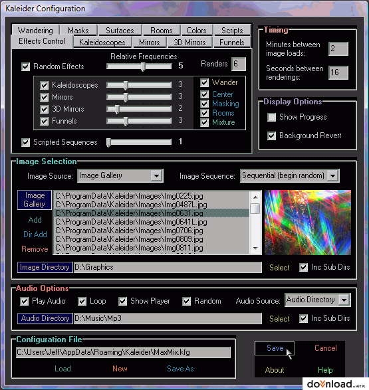369x390 pixels.
Task: Open the Image Source dropdown
Action: [x=156, y=176]
